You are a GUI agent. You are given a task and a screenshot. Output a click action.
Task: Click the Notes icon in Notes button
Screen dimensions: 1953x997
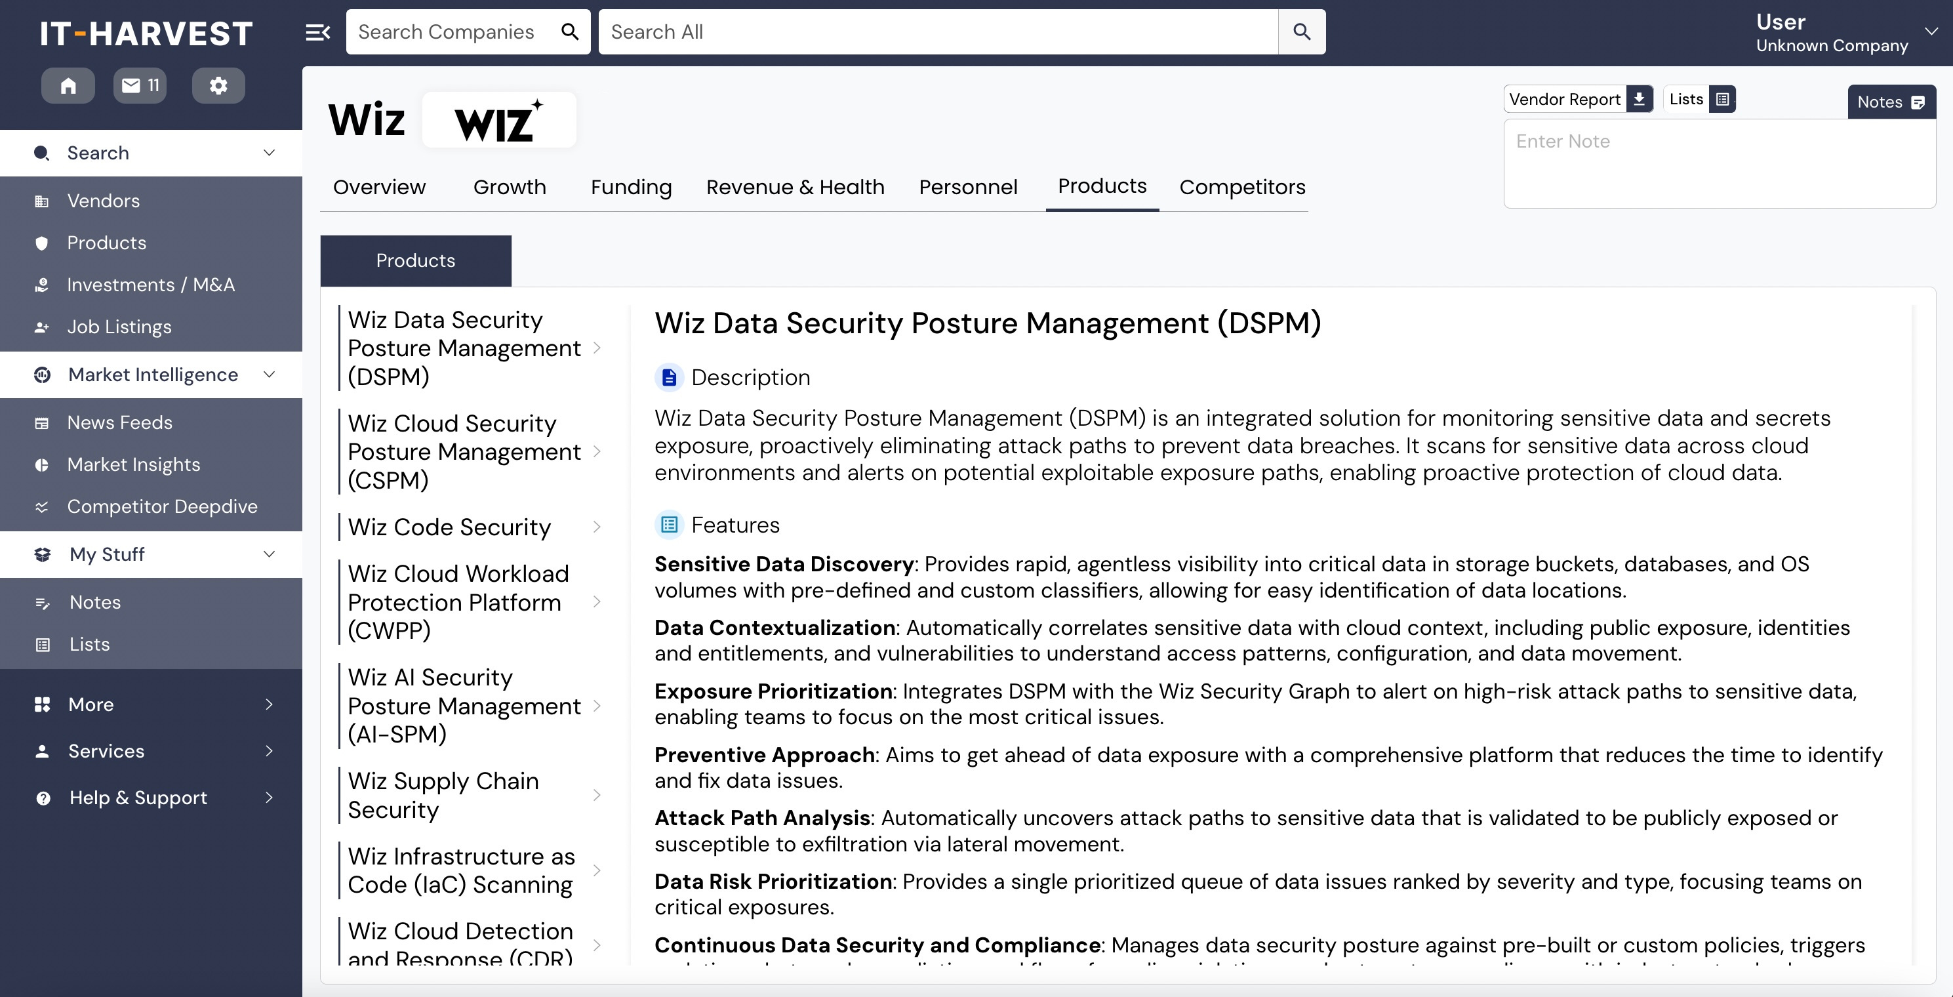point(1918,102)
